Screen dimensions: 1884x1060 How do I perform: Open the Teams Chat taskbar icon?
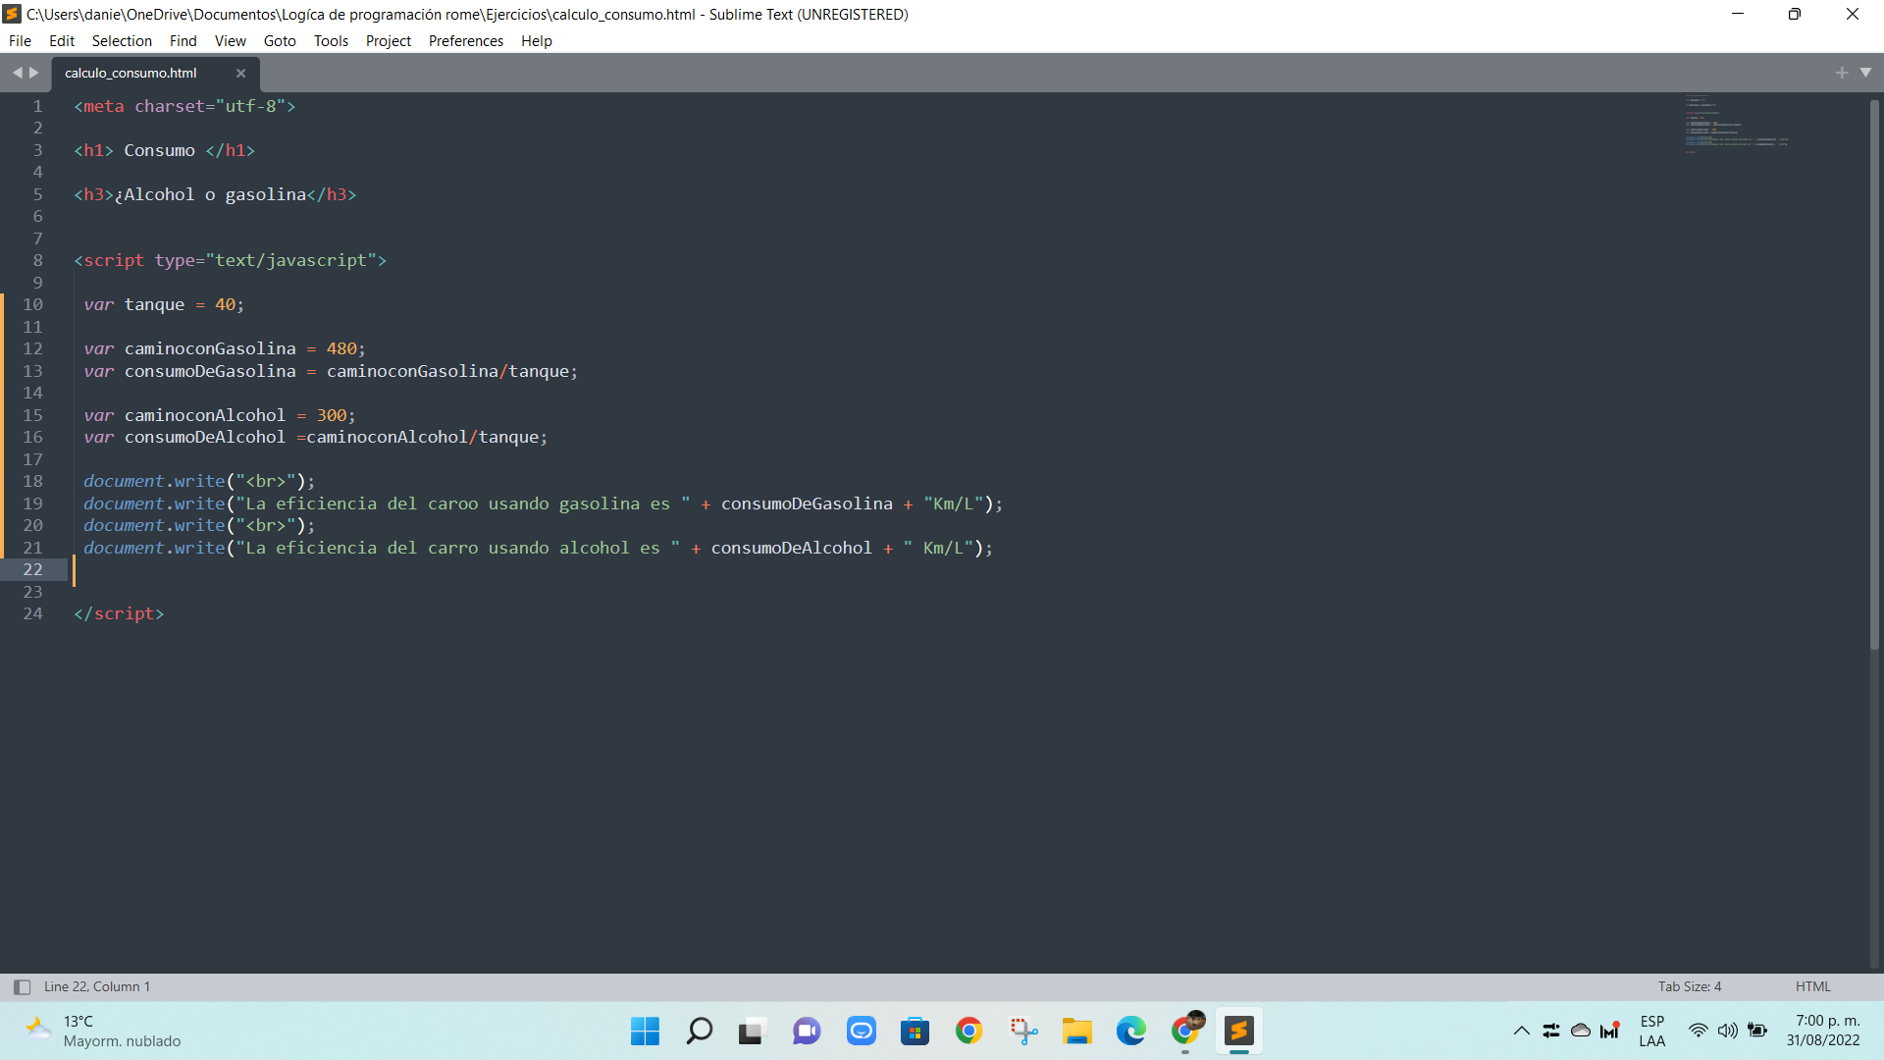point(807,1032)
